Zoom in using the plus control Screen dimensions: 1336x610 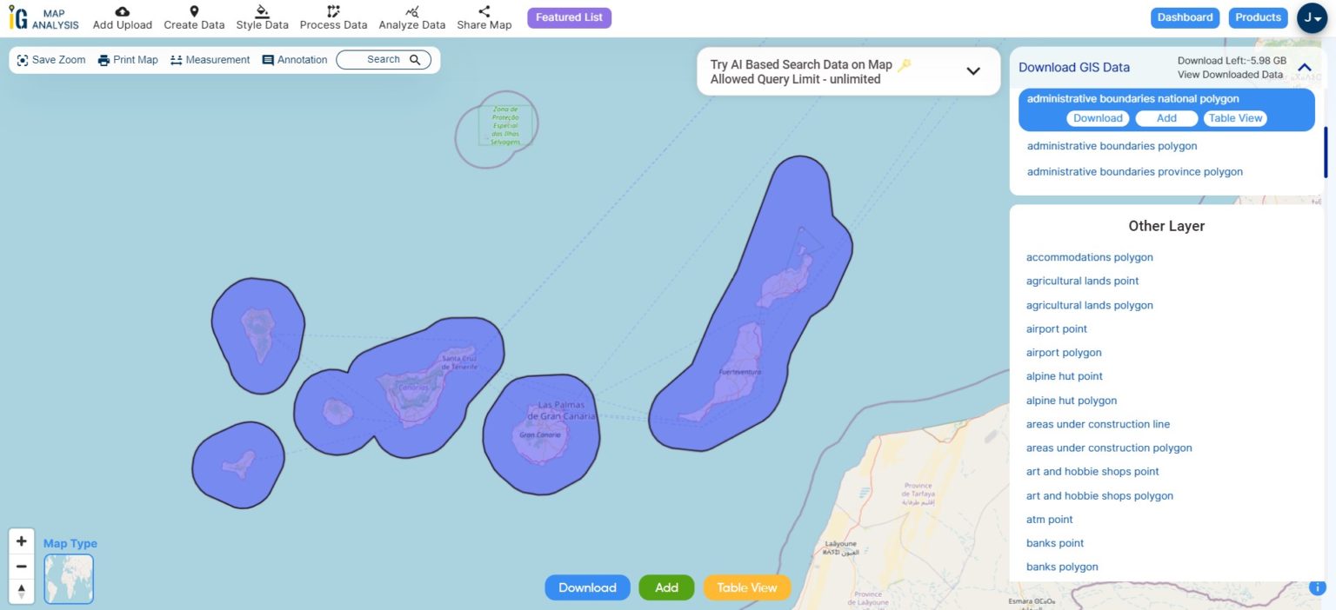click(21, 540)
